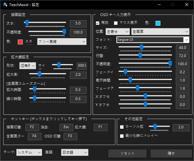Click the OSD size value field 48.0
194x161 pixels.
click(x=182, y=48)
